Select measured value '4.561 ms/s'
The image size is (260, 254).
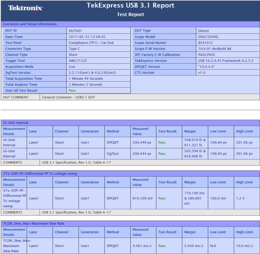(142, 246)
